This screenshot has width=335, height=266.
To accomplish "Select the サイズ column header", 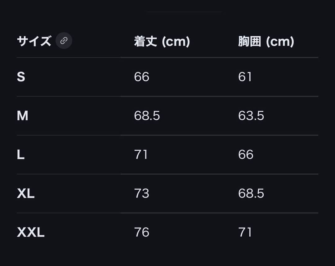I will [x=34, y=41].
